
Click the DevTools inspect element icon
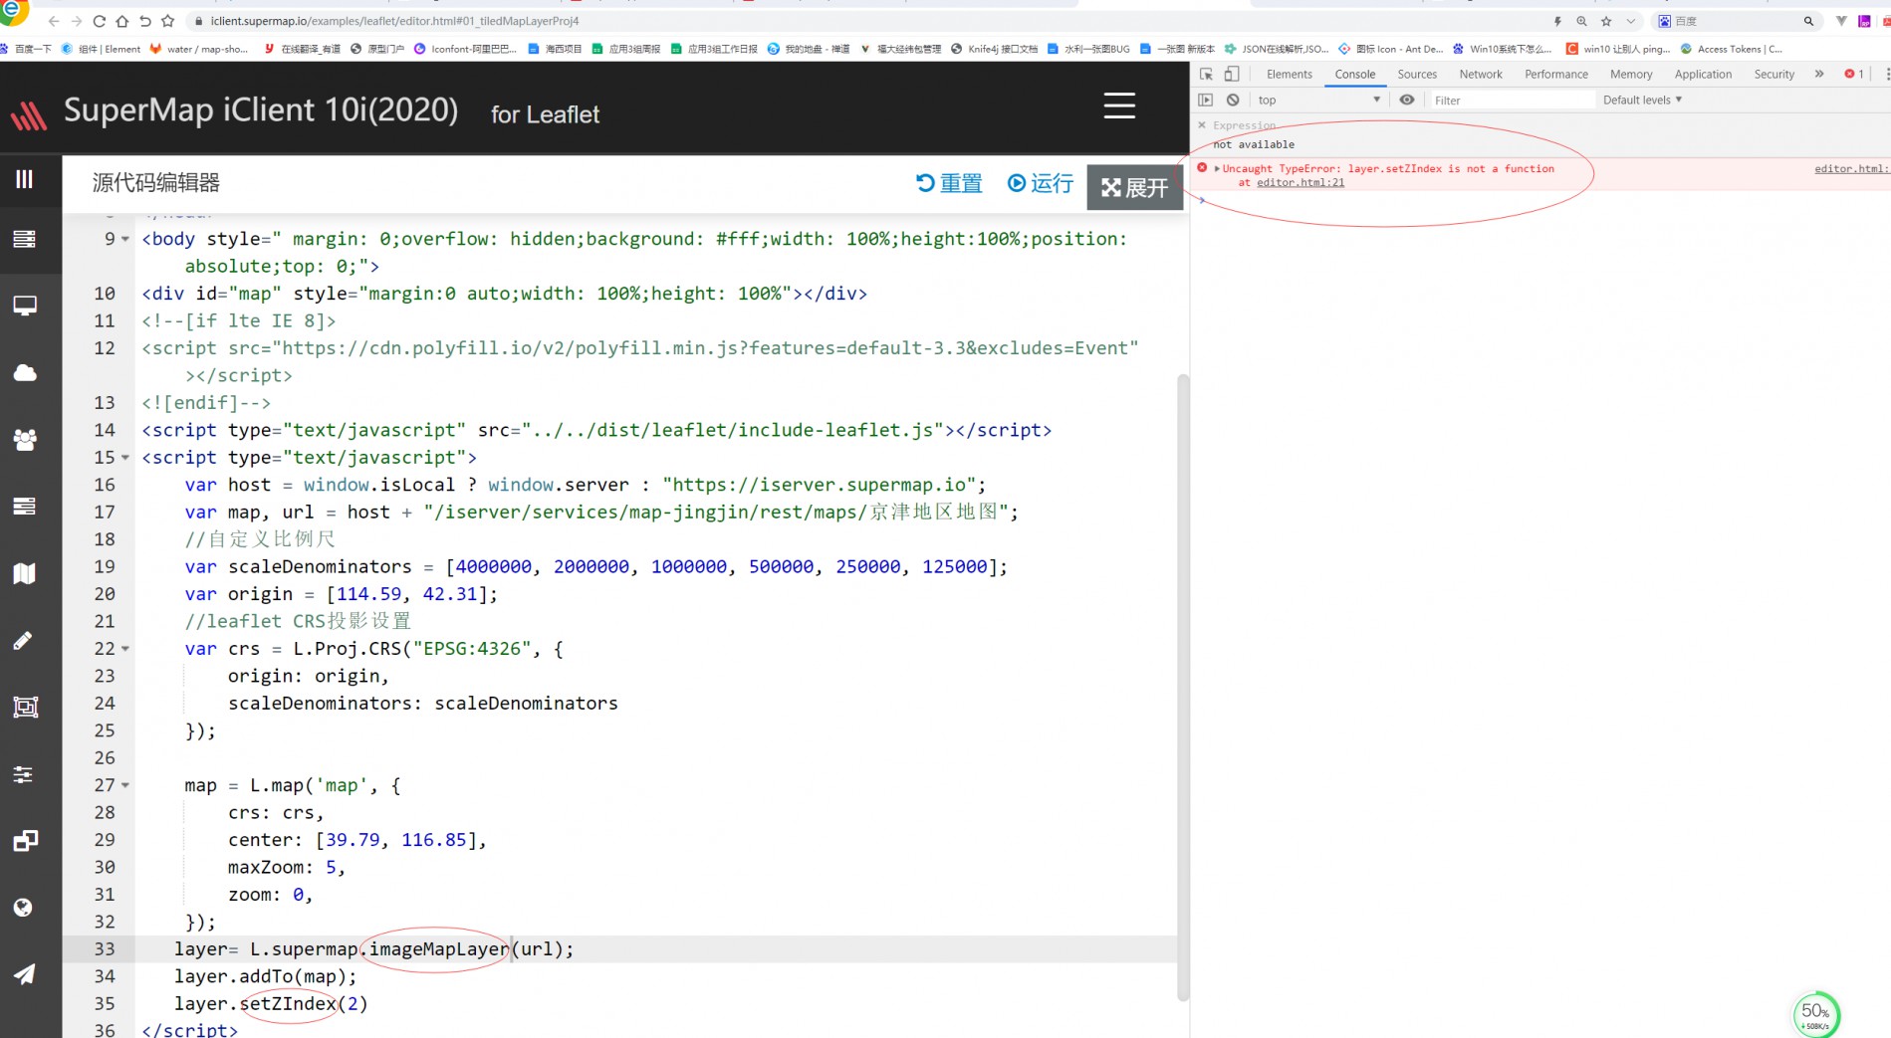coord(1206,74)
